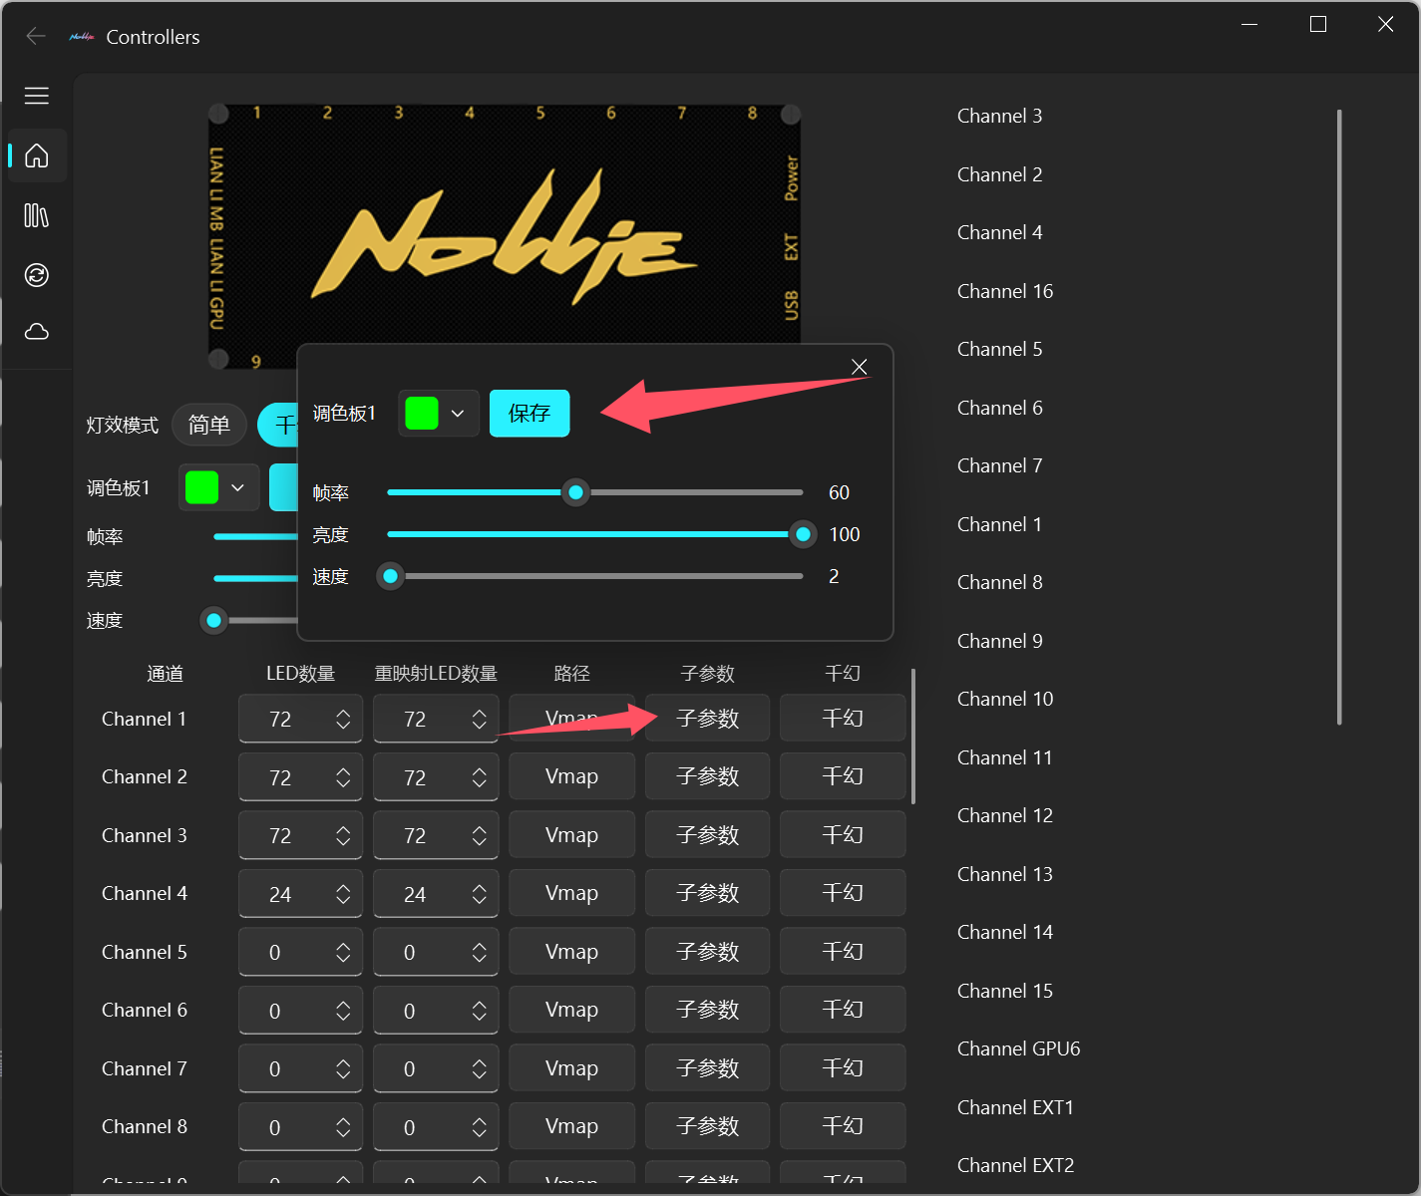Click Channel 1 remapped LED count stepper

click(x=479, y=720)
